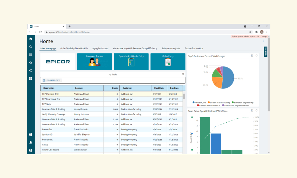Toggle Addison, Inc in pie legend

coord(199,103)
